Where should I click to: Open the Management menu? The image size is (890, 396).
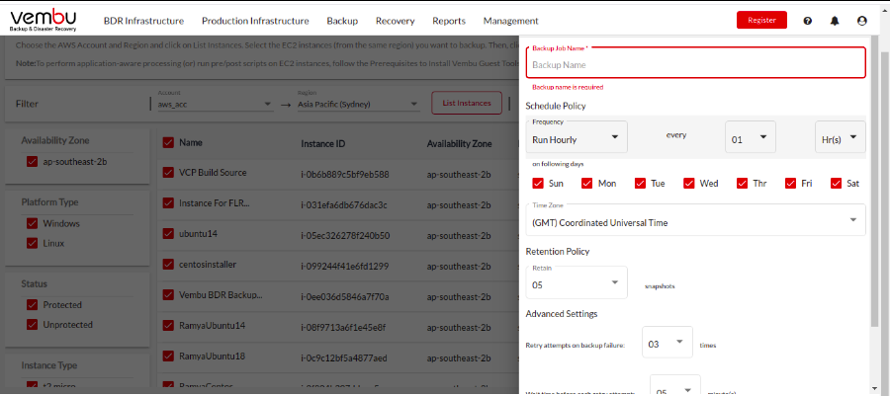[511, 21]
